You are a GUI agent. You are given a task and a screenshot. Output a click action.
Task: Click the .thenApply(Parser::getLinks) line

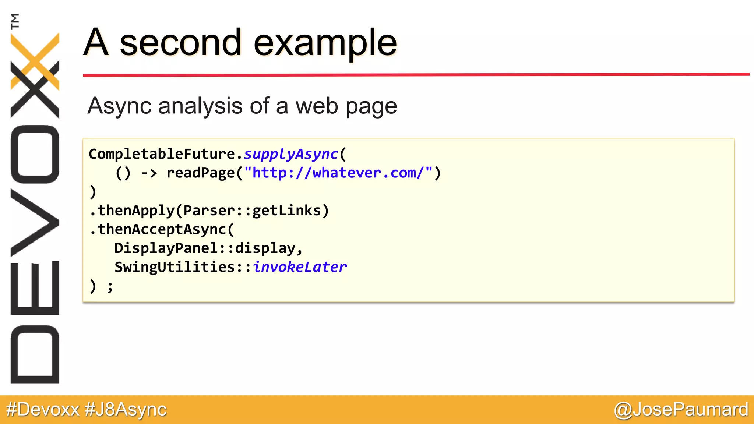click(209, 211)
